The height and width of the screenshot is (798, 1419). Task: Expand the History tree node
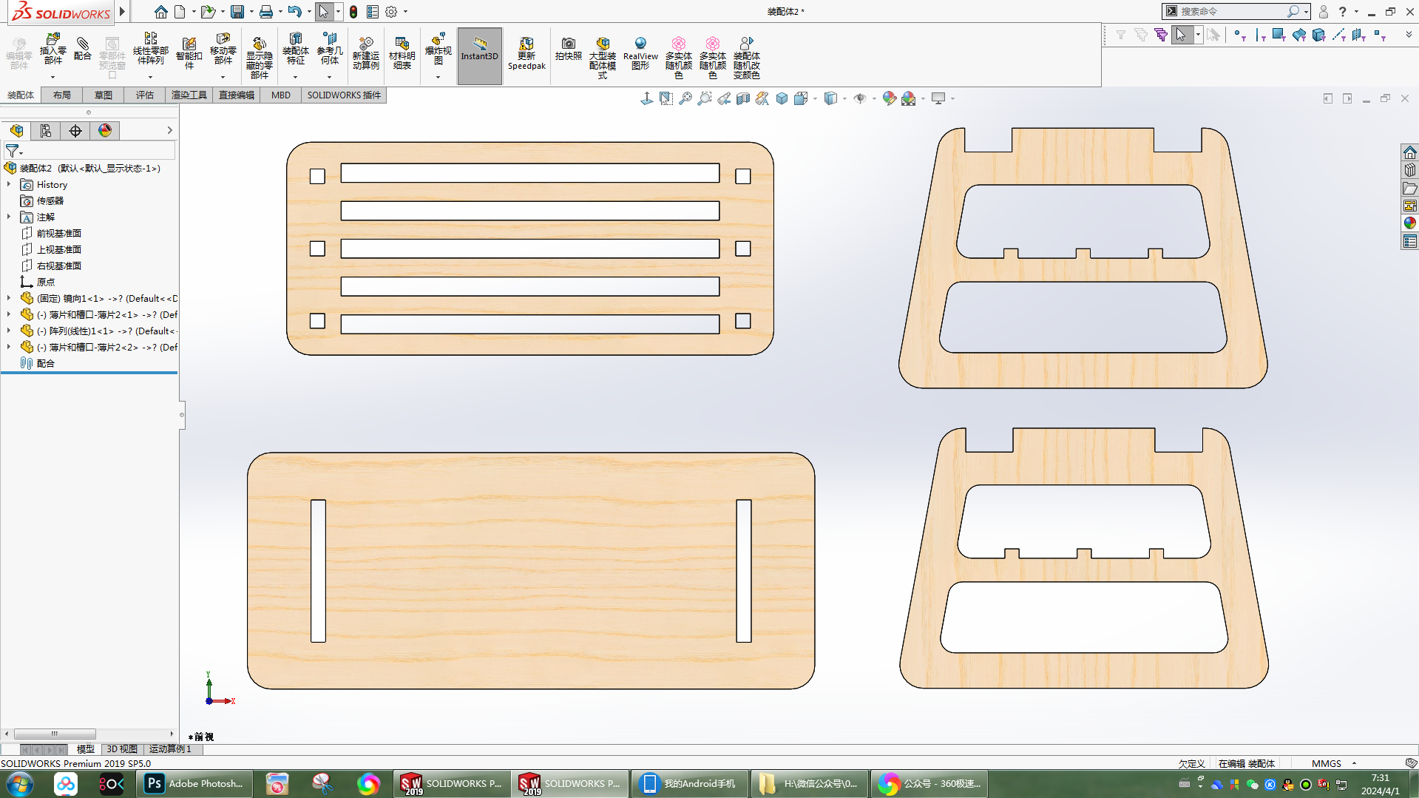(x=9, y=184)
